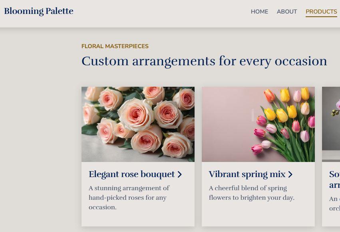Click the cheerful spring flowers description text
The image size is (340, 232).
coord(251,193)
